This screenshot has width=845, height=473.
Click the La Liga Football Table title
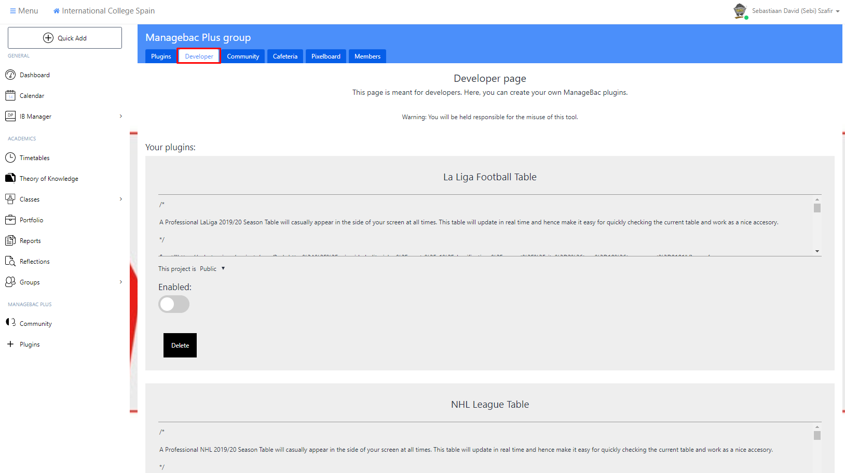[490, 177]
